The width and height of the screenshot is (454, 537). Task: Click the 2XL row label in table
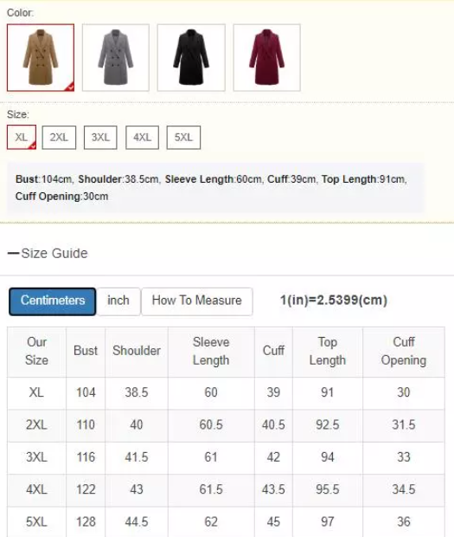(x=36, y=425)
